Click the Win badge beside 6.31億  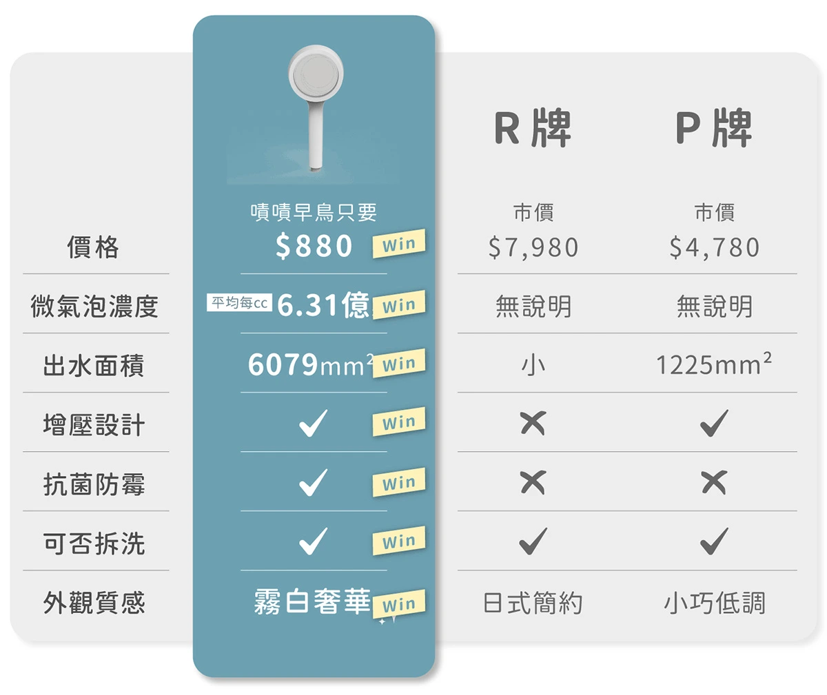pyautogui.click(x=399, y=304)
